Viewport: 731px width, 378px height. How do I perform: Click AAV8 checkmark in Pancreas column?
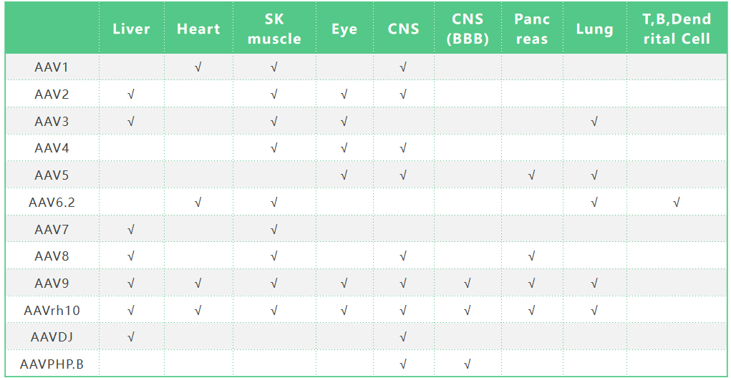pos(531,256)
